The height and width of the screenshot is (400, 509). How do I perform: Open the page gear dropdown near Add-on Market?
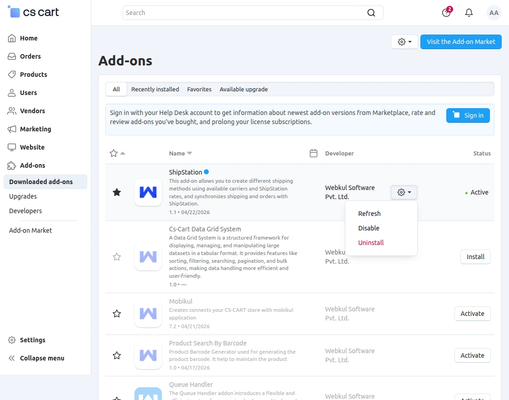pyautogui.click(x=404, y=42)
